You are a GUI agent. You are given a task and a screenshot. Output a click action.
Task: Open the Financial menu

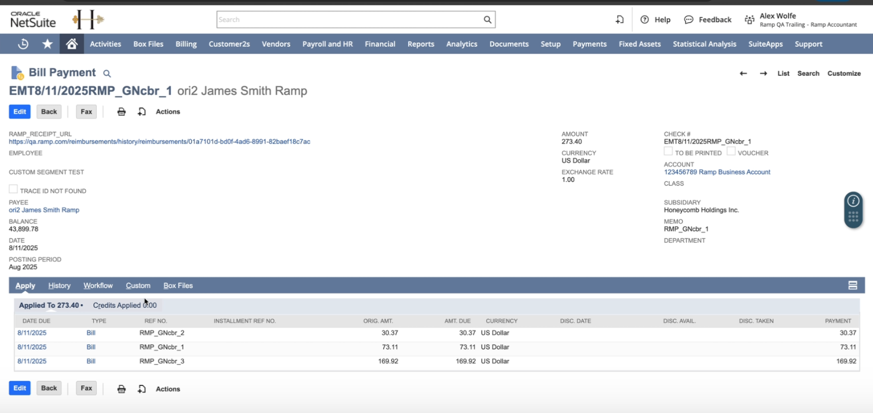[x=380, y=44]
